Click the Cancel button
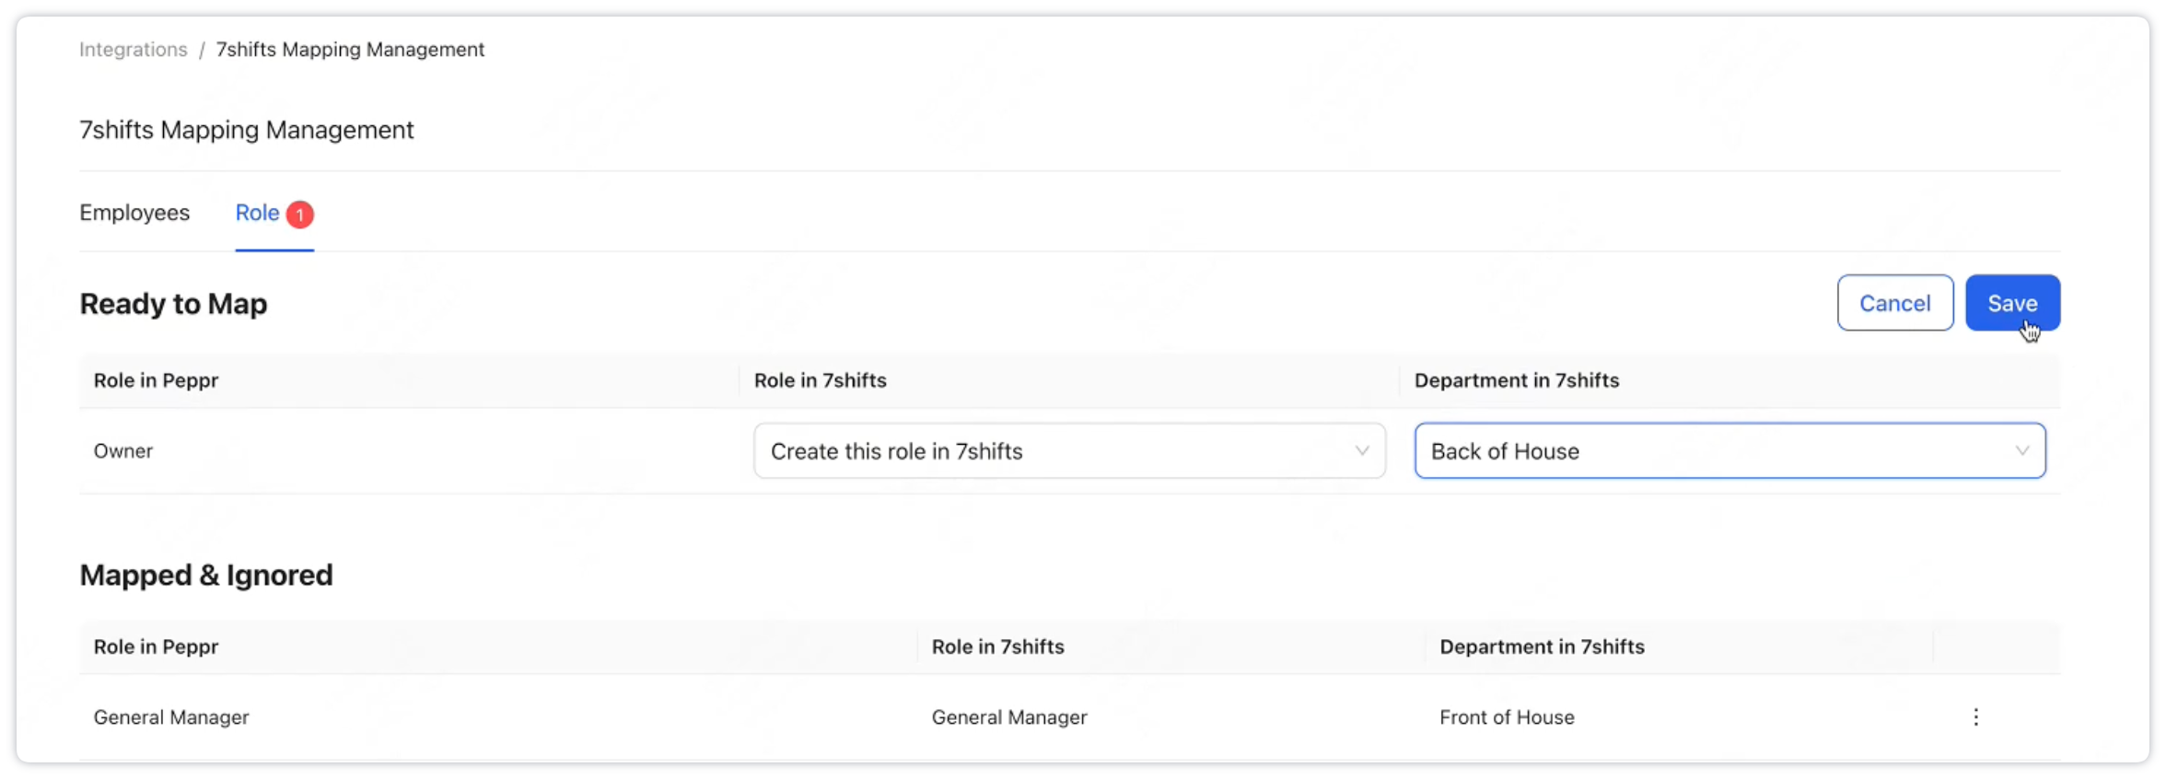 1894,303
